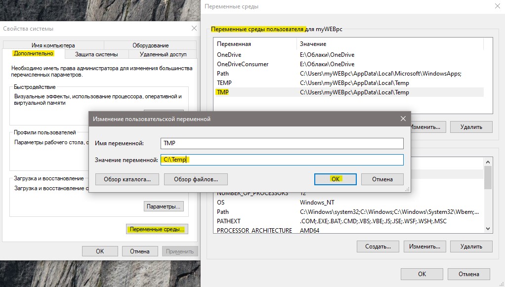Image resolution: width=505 pixels, height=287 pixels.
Task: Click Отмена in the variable edit dialog
Action: pos(382,179)
